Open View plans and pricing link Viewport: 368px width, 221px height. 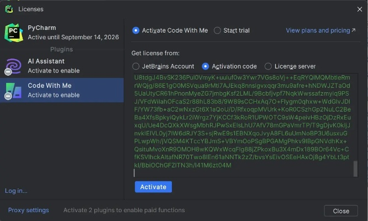click(x=318, y=30)
